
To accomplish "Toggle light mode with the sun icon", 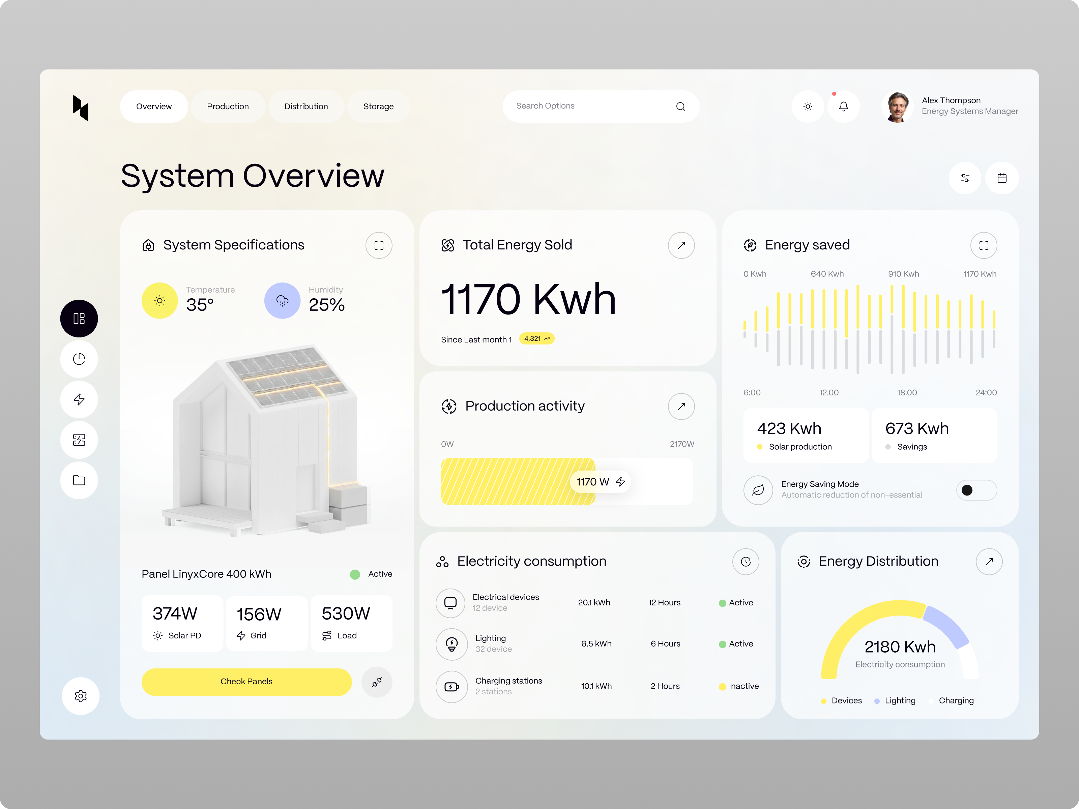I will (x=808, y=106).
